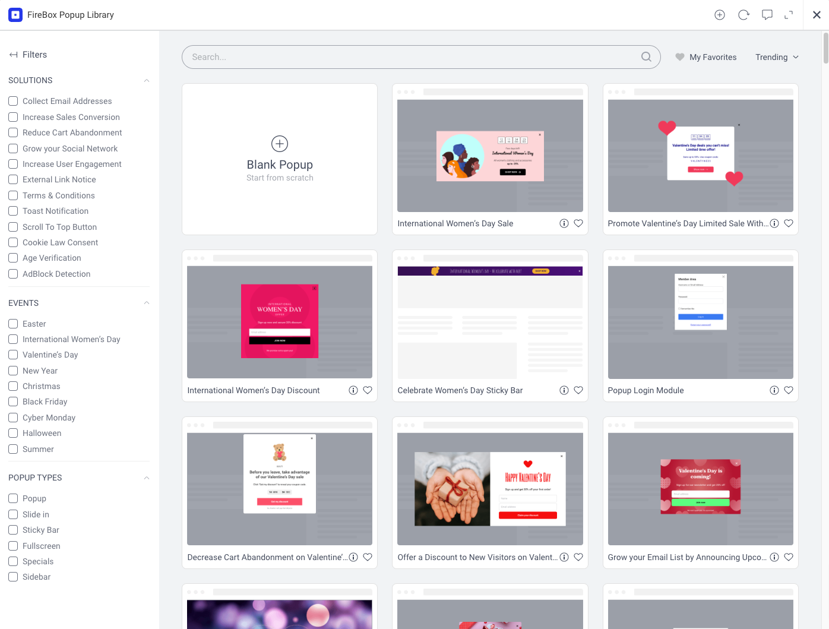Click the AdBlock Detection label
Viewport: 829px width, 629px height.
(x=56, y=274)
